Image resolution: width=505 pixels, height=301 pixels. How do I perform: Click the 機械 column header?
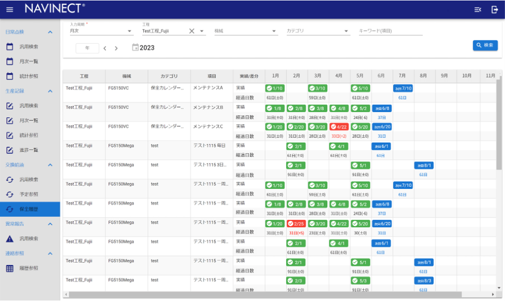[127, 76]
